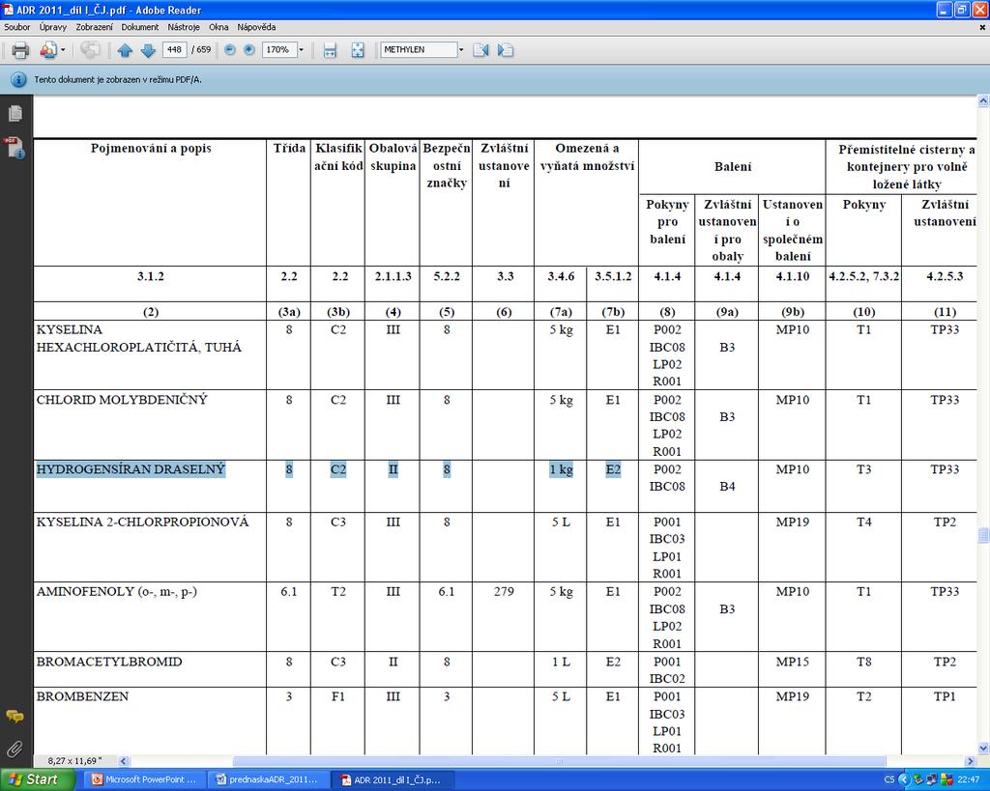The image size is (990, 791).
Task: Close the document with menu bar X
Action: point(982,27)
